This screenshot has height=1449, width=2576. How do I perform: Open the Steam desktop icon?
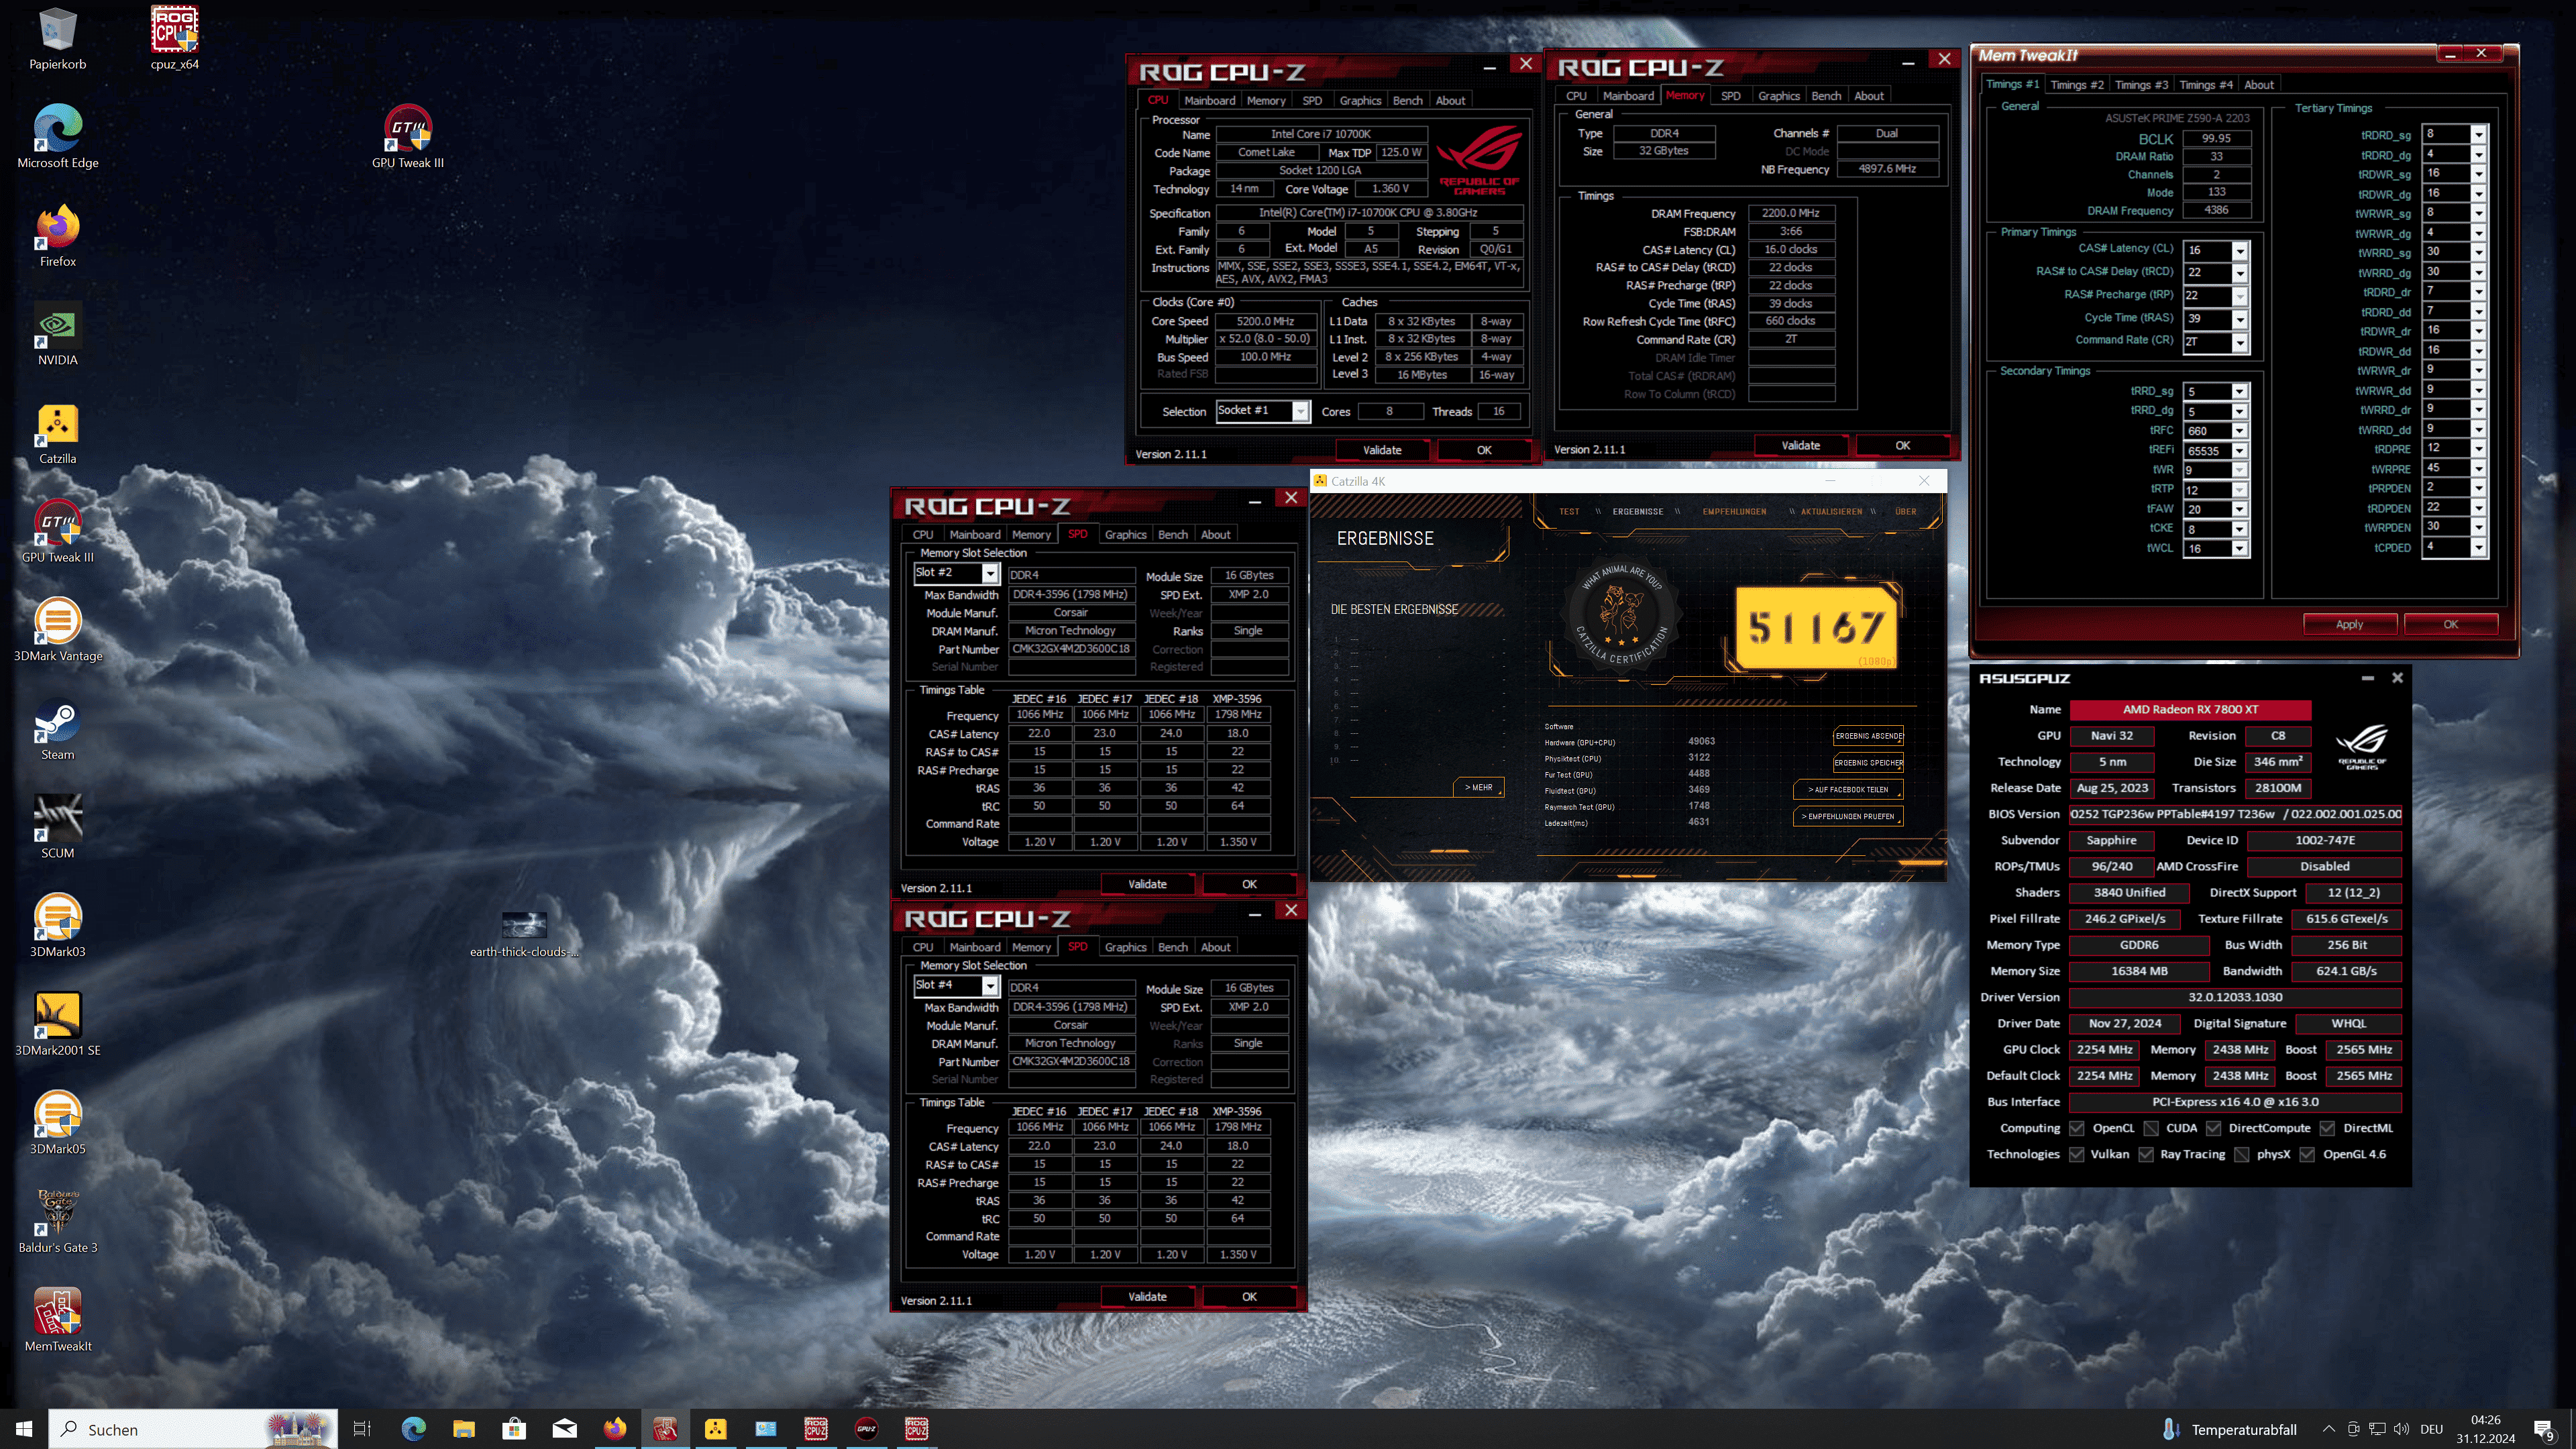pos(57,730)
